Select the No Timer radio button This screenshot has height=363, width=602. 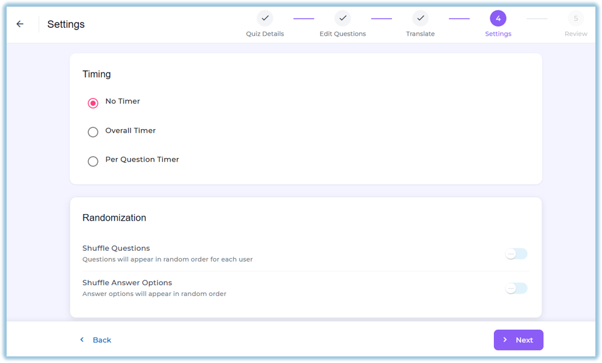coord(93,103)
